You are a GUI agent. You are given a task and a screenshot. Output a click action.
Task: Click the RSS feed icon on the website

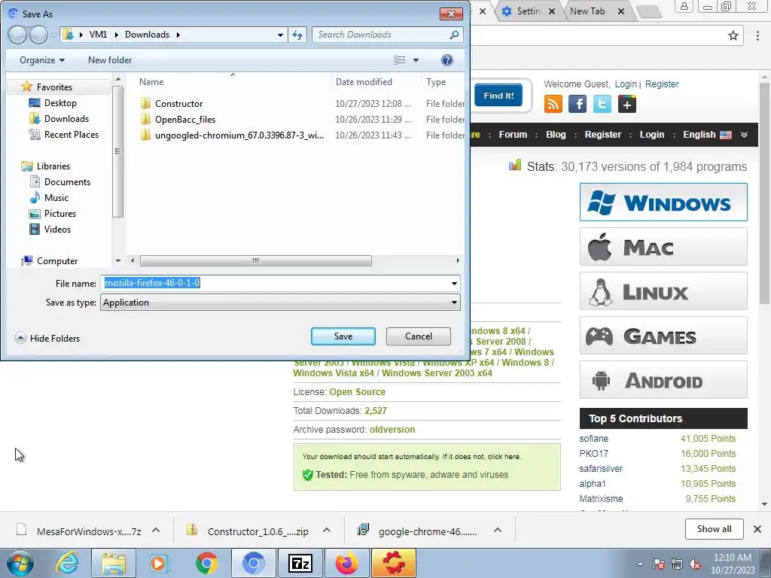coord(553,104)
